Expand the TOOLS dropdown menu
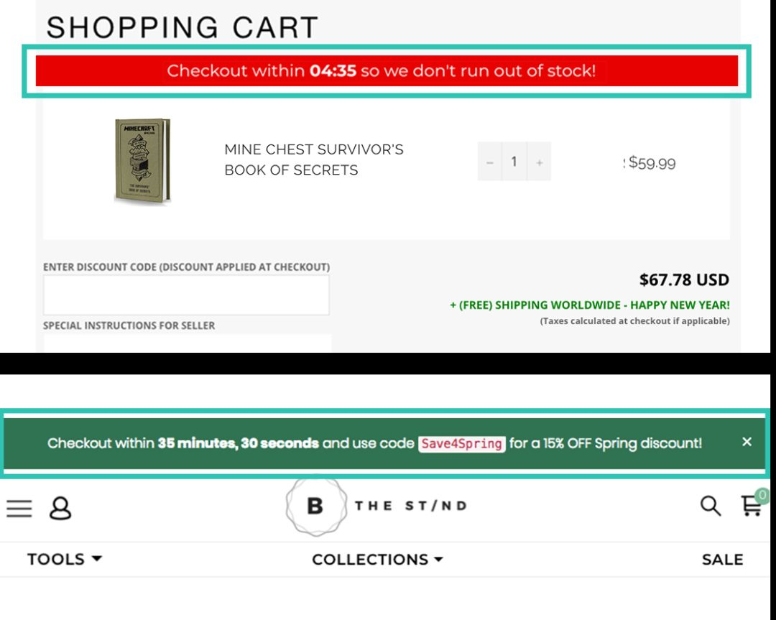776x620 pixels. pos(65,559)
